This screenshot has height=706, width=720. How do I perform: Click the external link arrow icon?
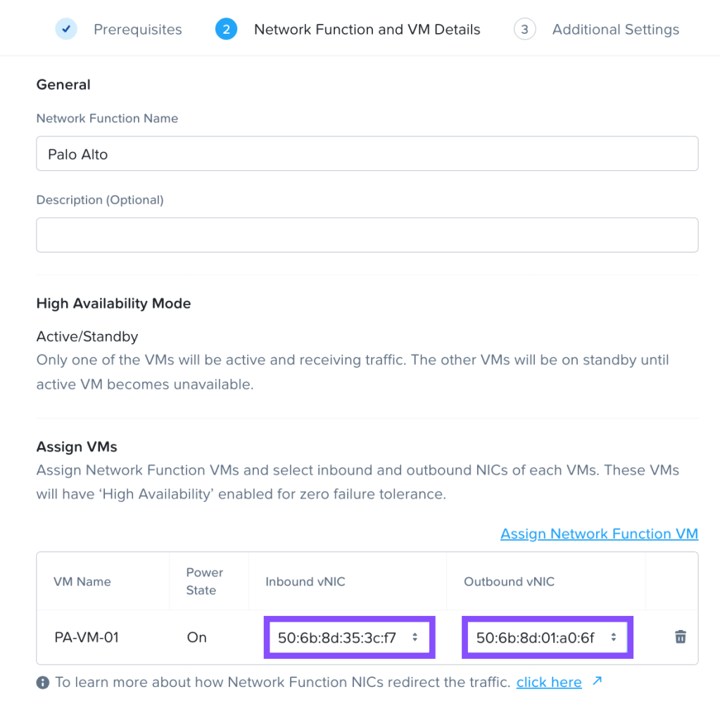[597, 681]
